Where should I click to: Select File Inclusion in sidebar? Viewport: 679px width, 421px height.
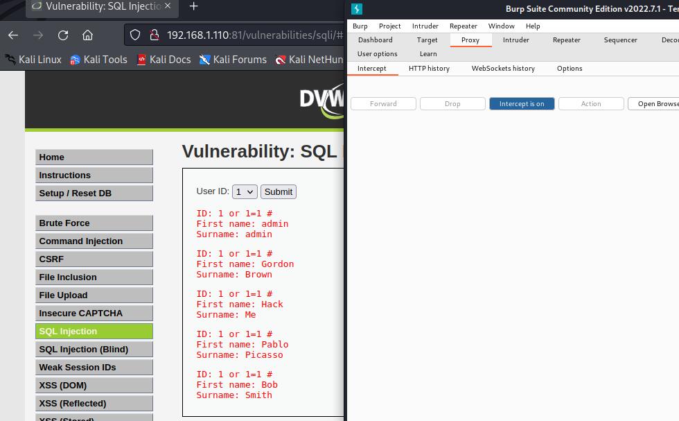coord(94,277)
